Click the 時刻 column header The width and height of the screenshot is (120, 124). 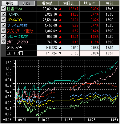click(x=110, y=3)
